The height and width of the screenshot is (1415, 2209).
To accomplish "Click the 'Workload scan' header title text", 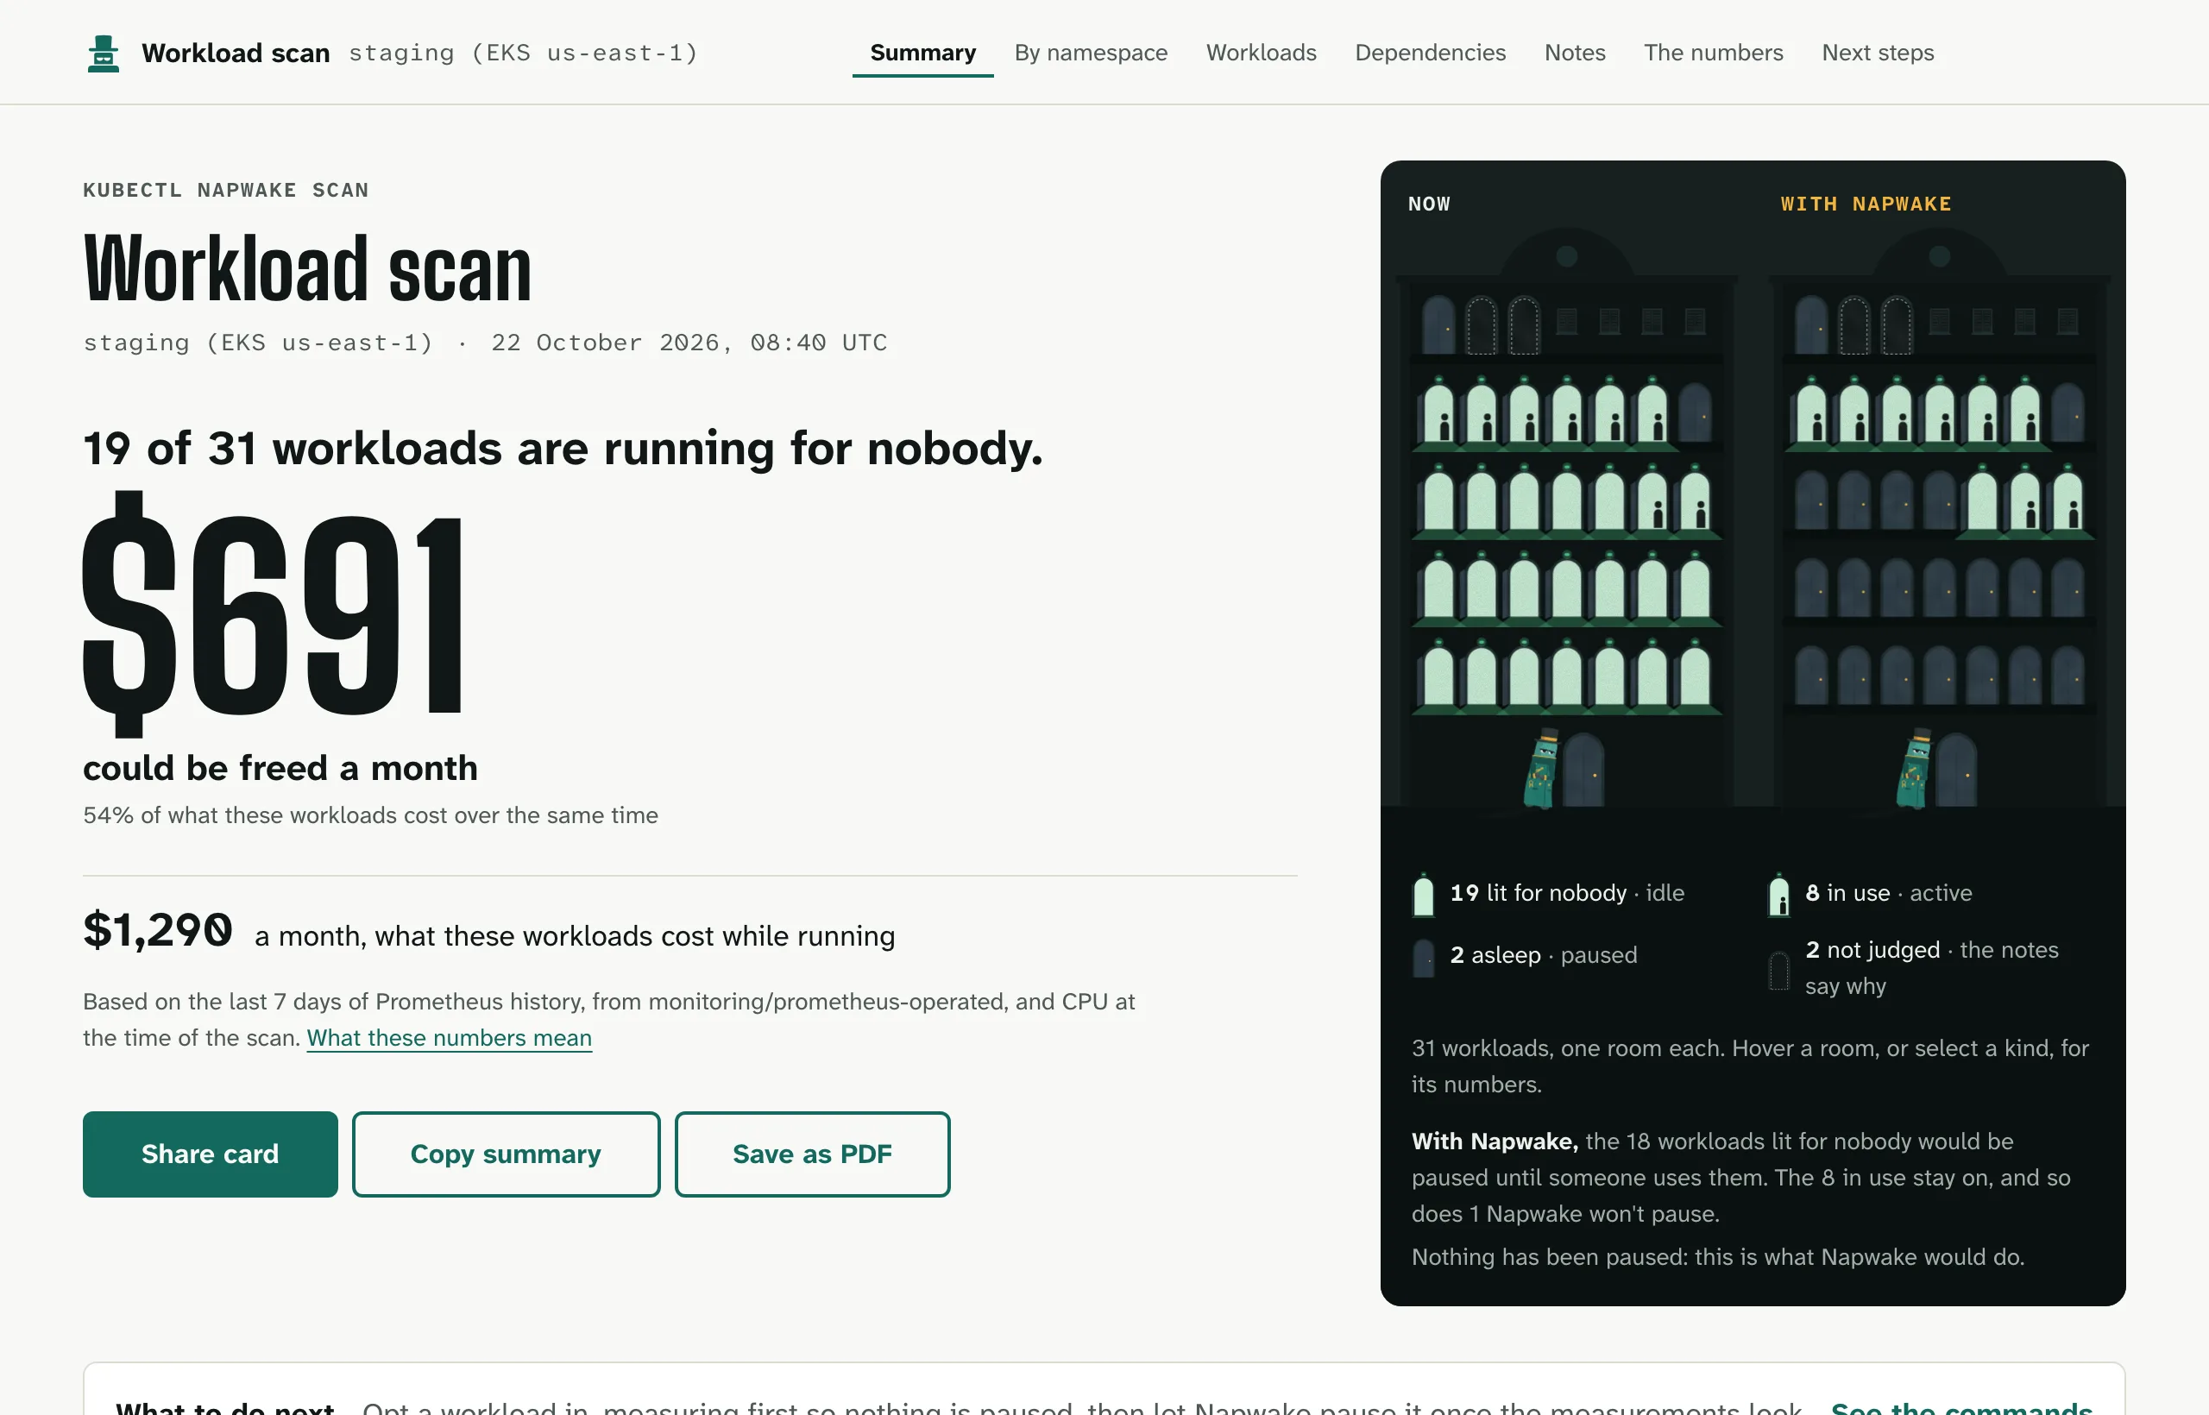I will (236, 53).
